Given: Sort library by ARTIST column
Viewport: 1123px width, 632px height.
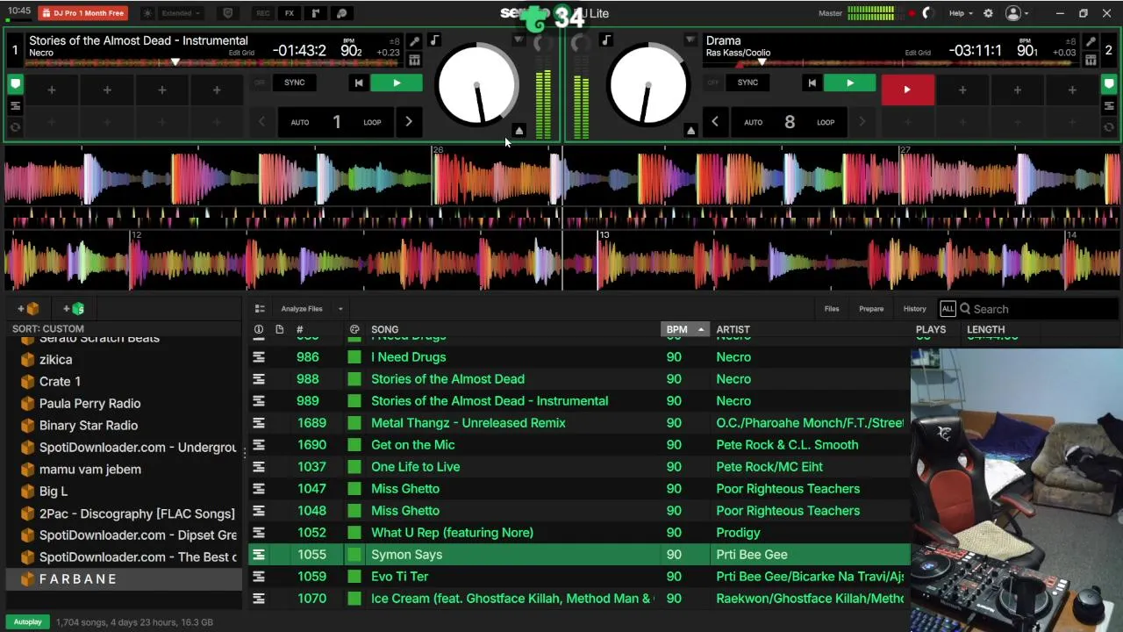Looking at the screenshot, I should coord(733,329).
